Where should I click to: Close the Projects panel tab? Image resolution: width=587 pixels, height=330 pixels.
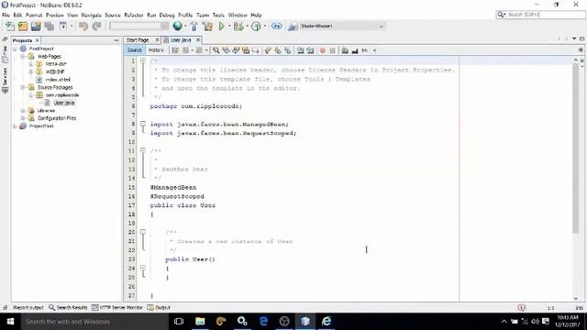coord(37,40)
